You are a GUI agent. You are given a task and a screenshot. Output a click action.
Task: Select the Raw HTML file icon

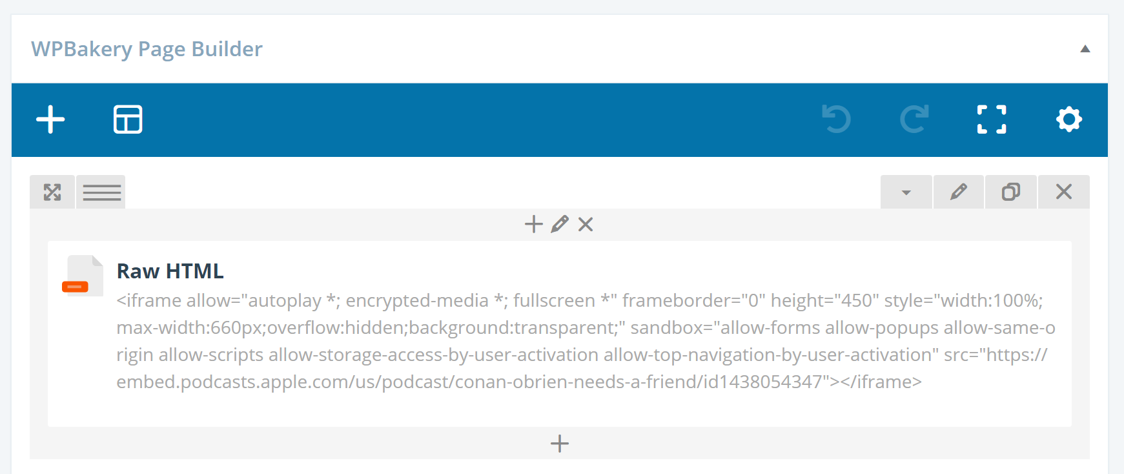click(x=83, y=276)
